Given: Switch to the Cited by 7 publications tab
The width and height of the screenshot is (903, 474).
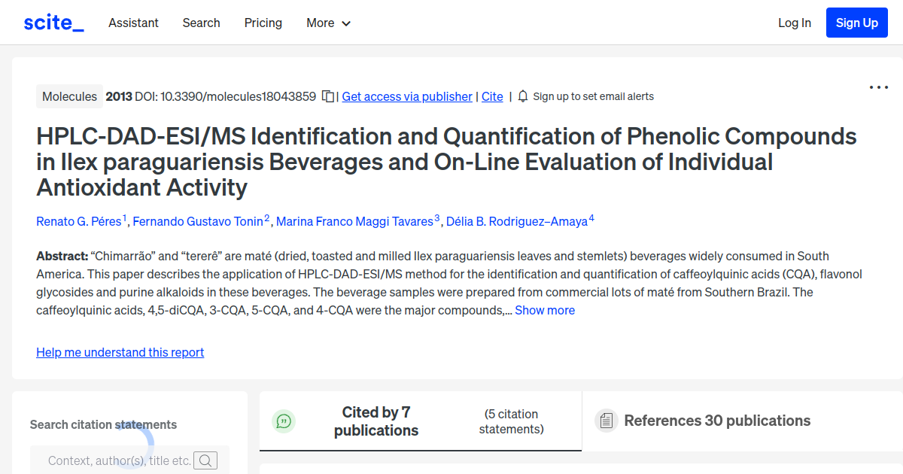Looking at the screenshot, I should tap(376, 421).
